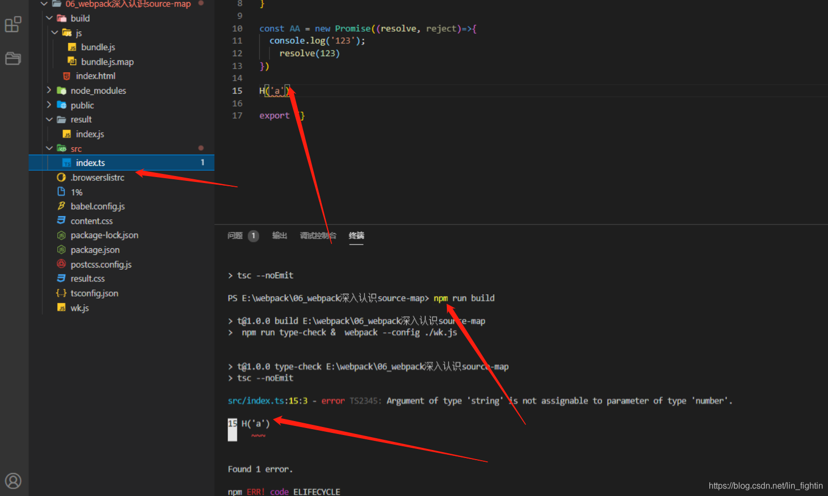Open bundle.js in the explorer

(98, 47)
